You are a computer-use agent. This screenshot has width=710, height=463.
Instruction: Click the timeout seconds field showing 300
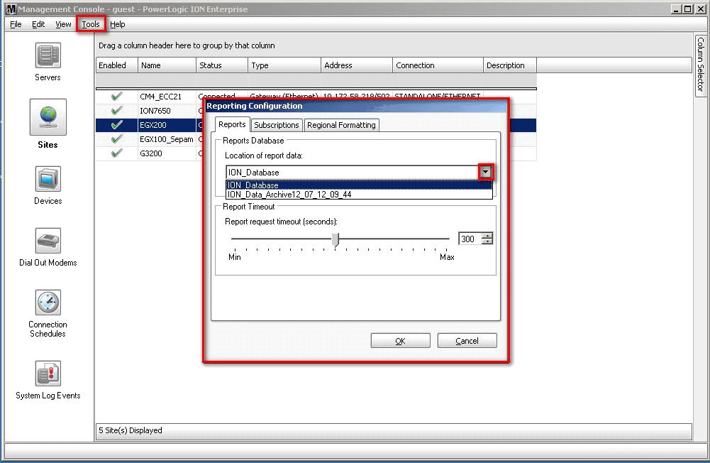pyautogui.click(x=470, y=239)
